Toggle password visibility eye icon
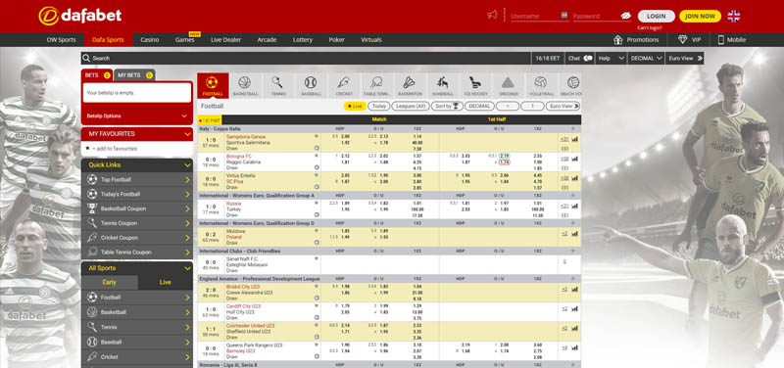The width and height of the screenshot is (784, 368). (x=626, y=16)
